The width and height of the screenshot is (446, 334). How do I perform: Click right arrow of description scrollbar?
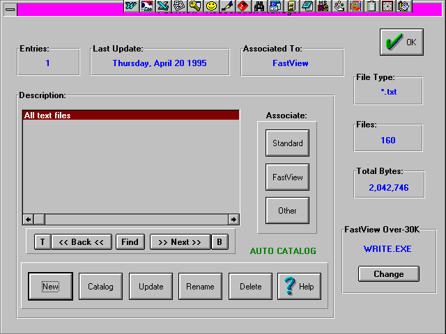233,219
